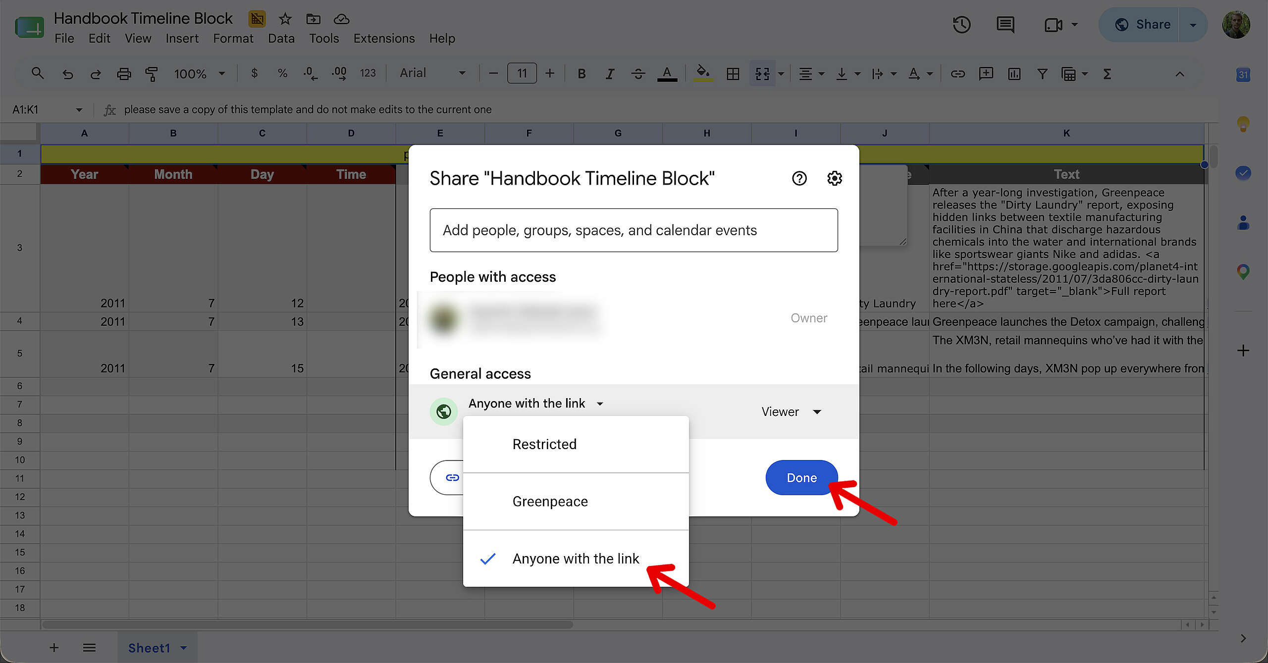Toggle italic formatting
The width and height of the screenshot is (1268, 663).
pyautogui.click(x=610, y=74)
